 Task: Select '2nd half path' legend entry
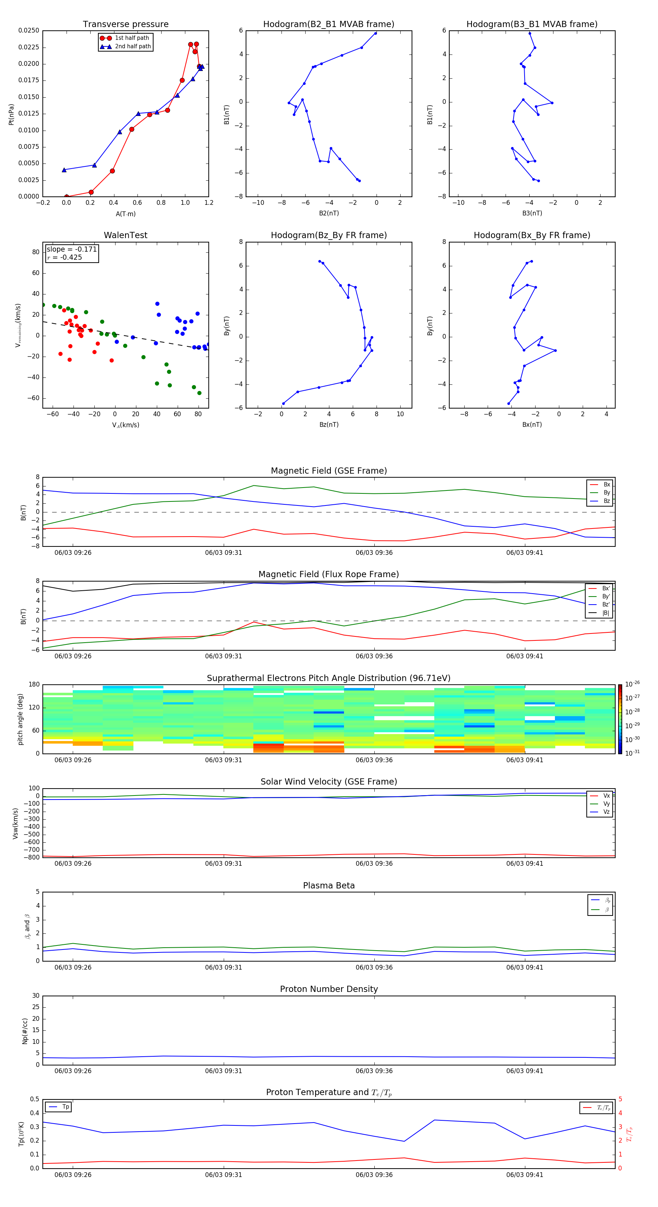(125, 46)
